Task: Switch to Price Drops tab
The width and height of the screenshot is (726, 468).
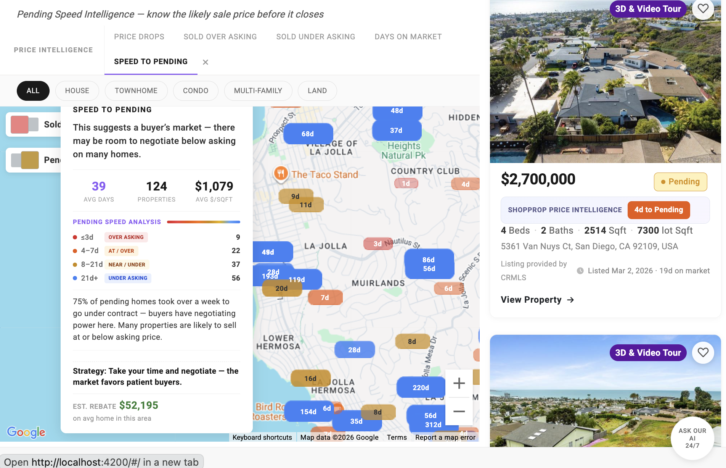Action: (x=139, y=37)
